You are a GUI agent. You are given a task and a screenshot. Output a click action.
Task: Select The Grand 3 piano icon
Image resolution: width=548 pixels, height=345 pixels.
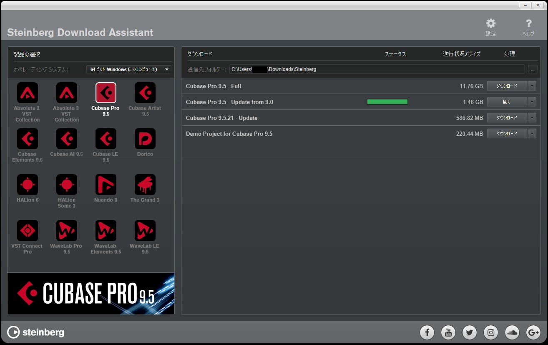[x=145, y=185]
